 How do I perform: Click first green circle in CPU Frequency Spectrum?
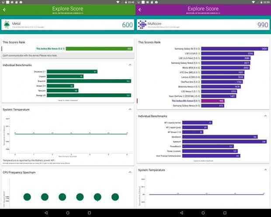click(x=27, y=197)
